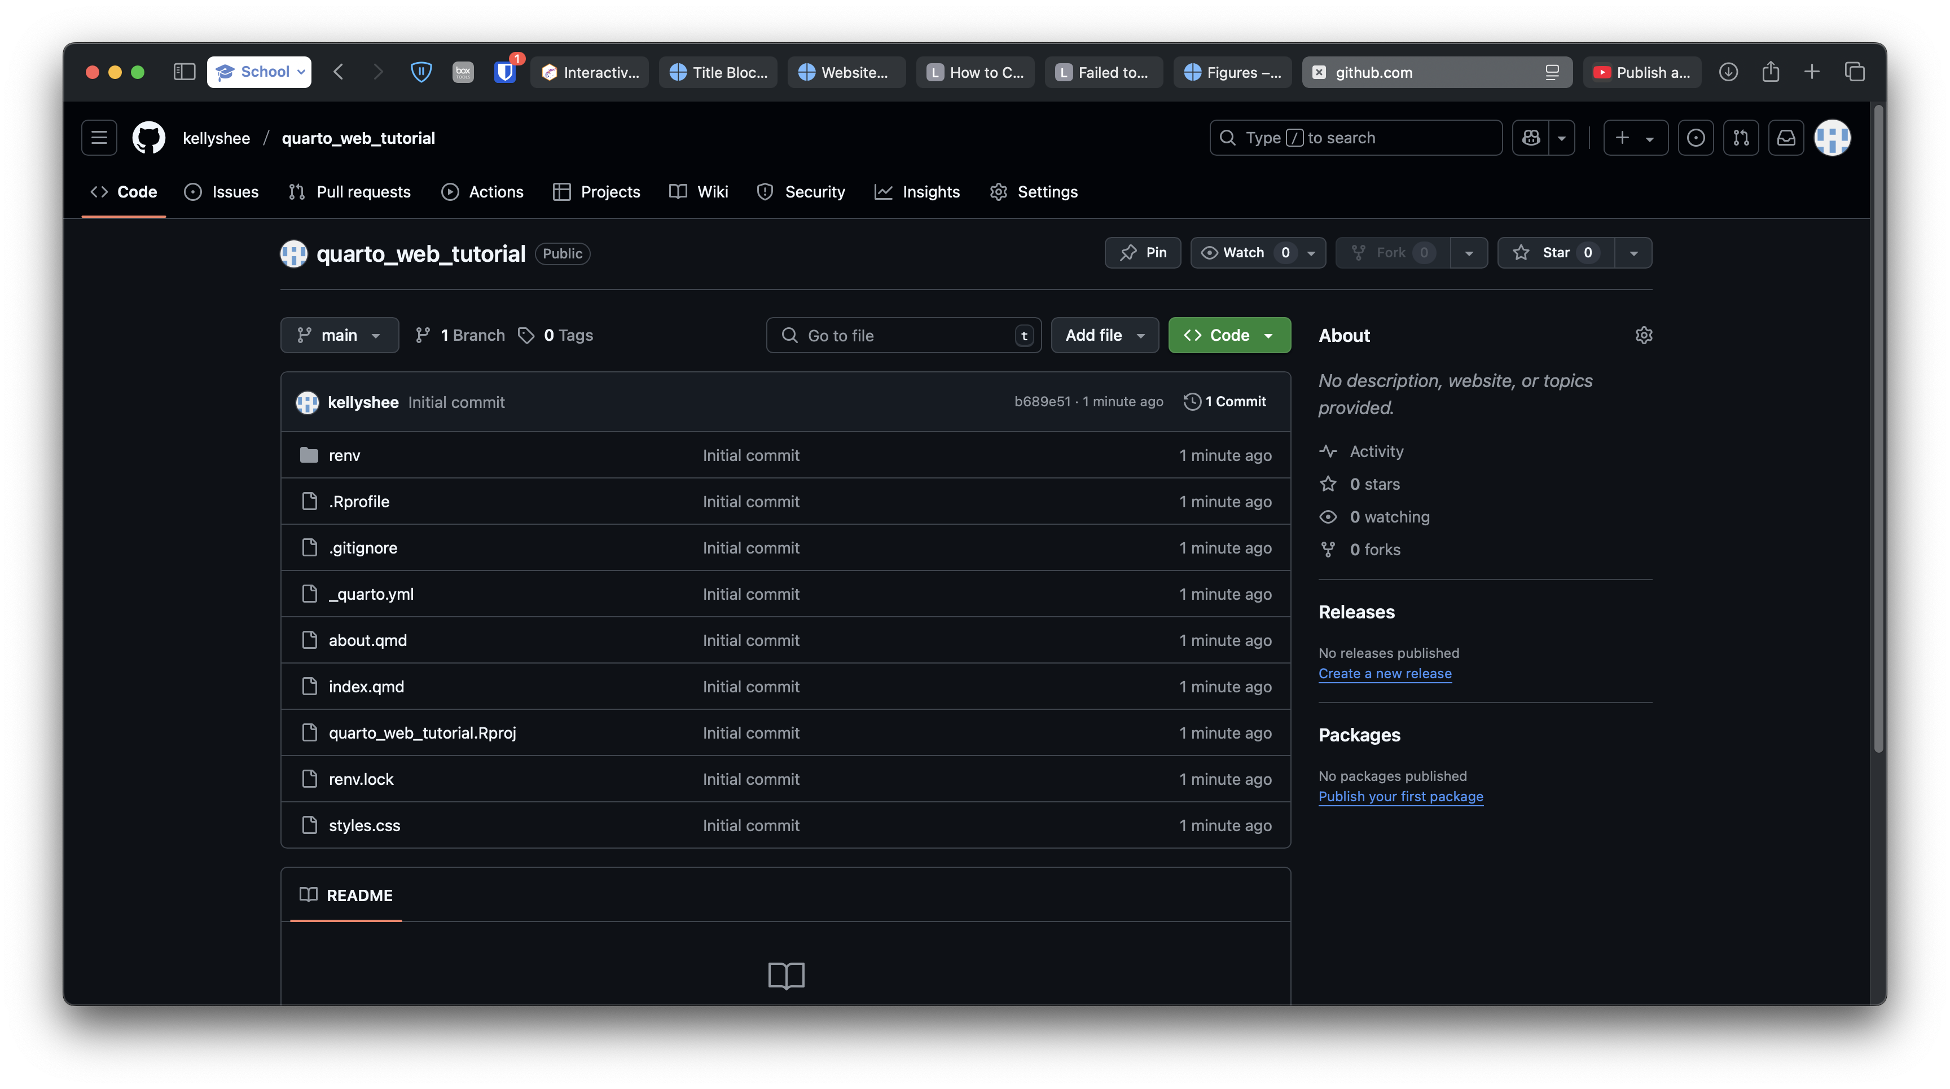Open commit hash b689e51
Viewport: 1950px width, 1089px height.
coord(1042,401)
